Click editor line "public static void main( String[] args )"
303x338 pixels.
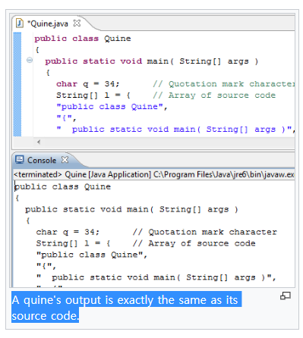[x=152, y=61]
